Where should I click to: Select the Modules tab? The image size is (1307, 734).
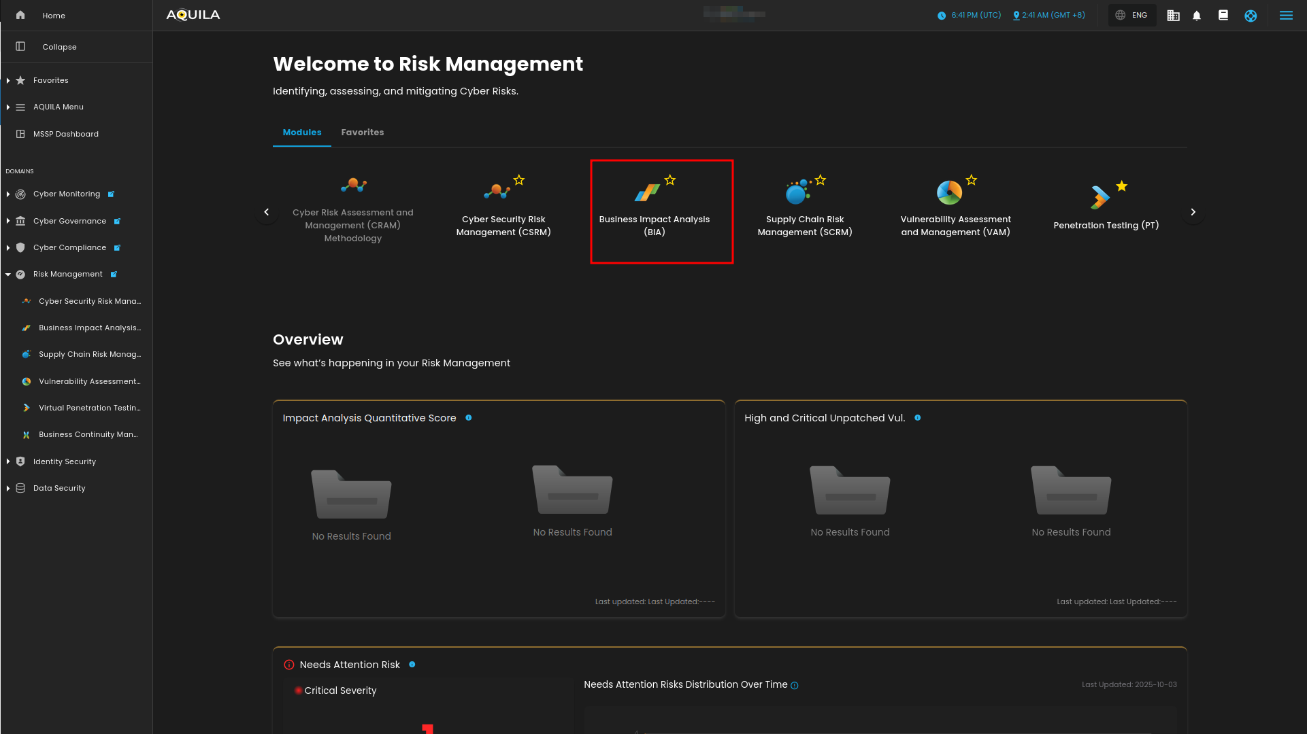coord(302,133)
